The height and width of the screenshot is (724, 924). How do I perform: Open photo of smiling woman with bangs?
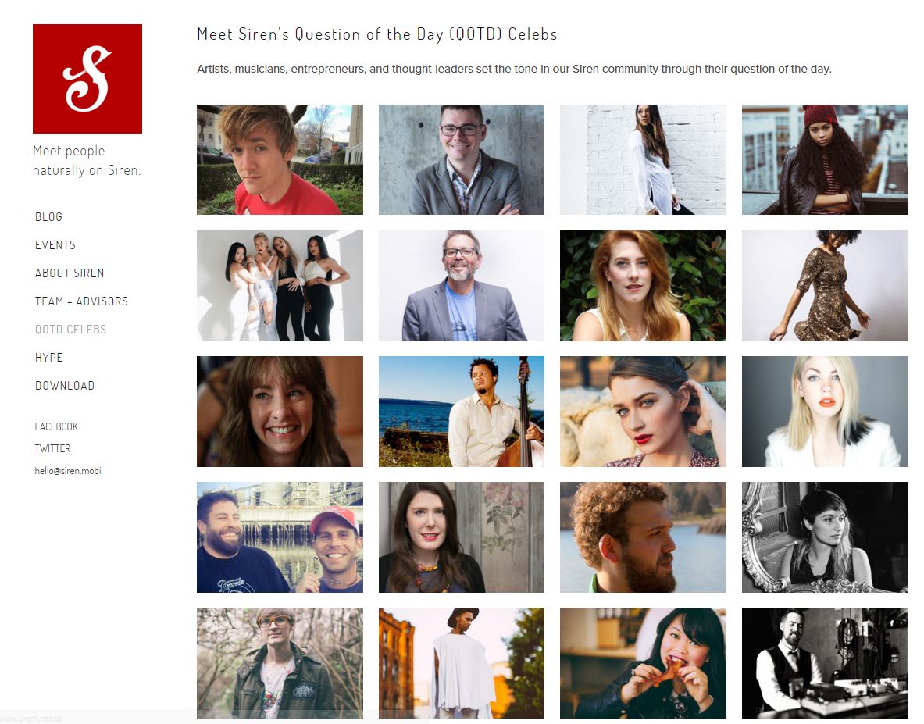point(280,412)
